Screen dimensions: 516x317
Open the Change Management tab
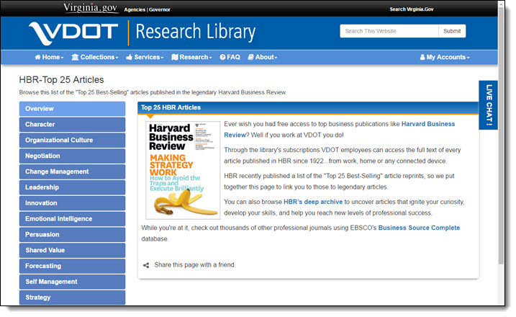[73, 171]
